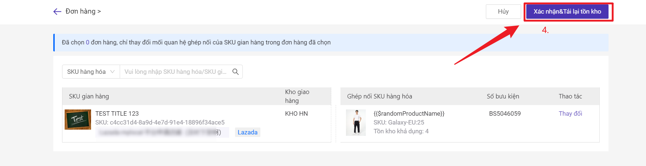Open the TEST TITLE 123 product thumbnail
Viewport: 646px width, 166px height.
pyautogui.click(x=78, y=119)
